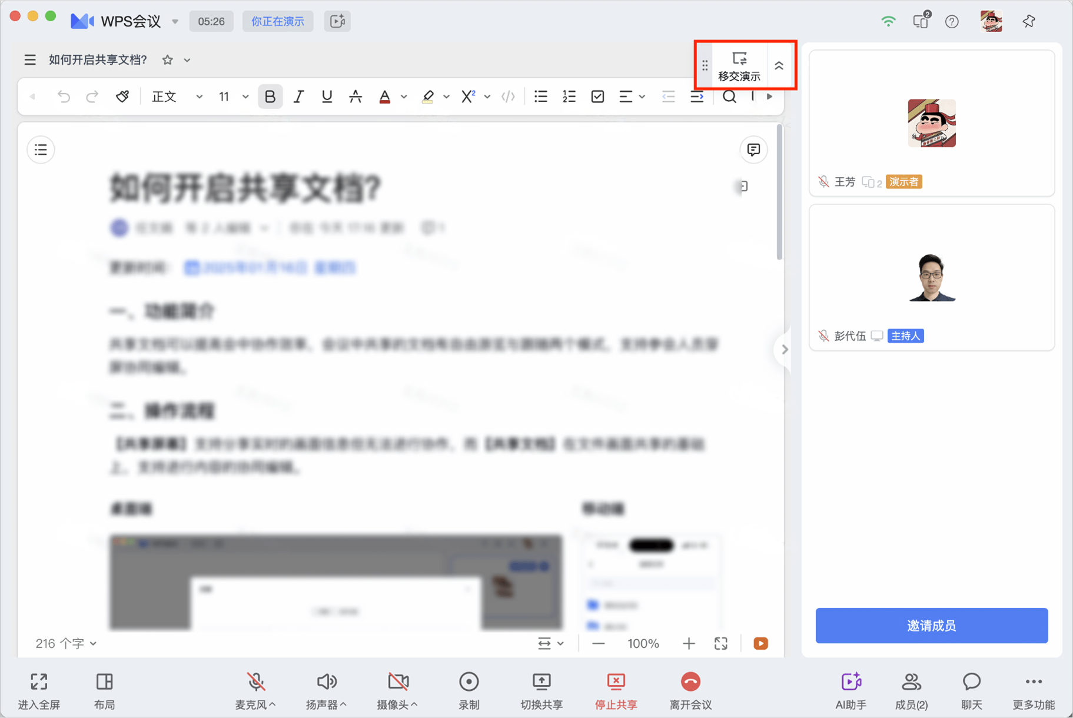
Task: Expand the 216 个字 word count menu
Action: [x=66, y=643]
